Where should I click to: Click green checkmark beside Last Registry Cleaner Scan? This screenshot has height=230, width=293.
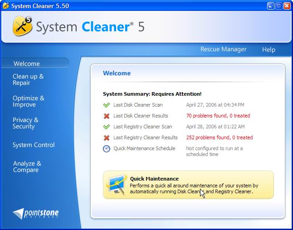[107, 127]
